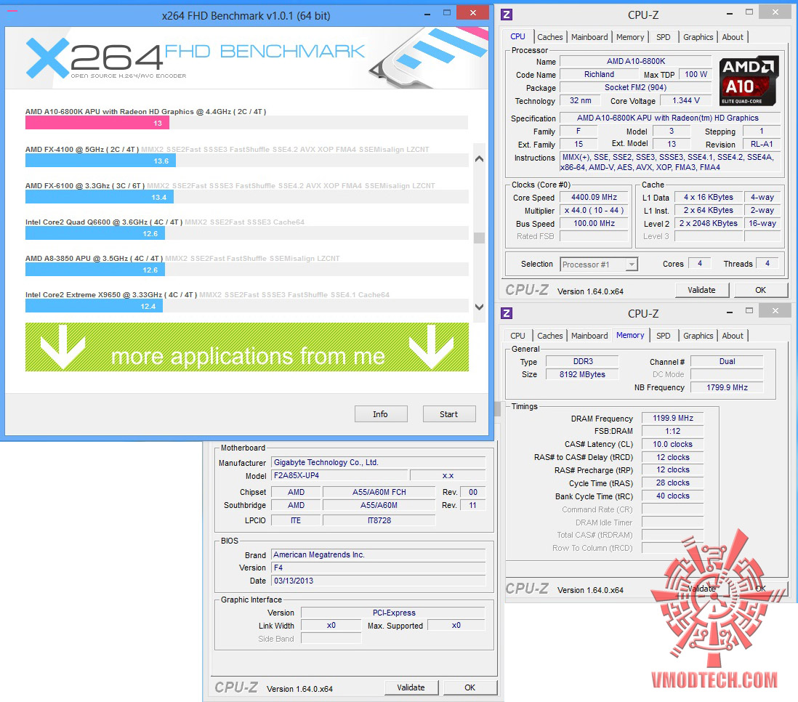Click the Multiplier value x 44.0

(594, 211)
